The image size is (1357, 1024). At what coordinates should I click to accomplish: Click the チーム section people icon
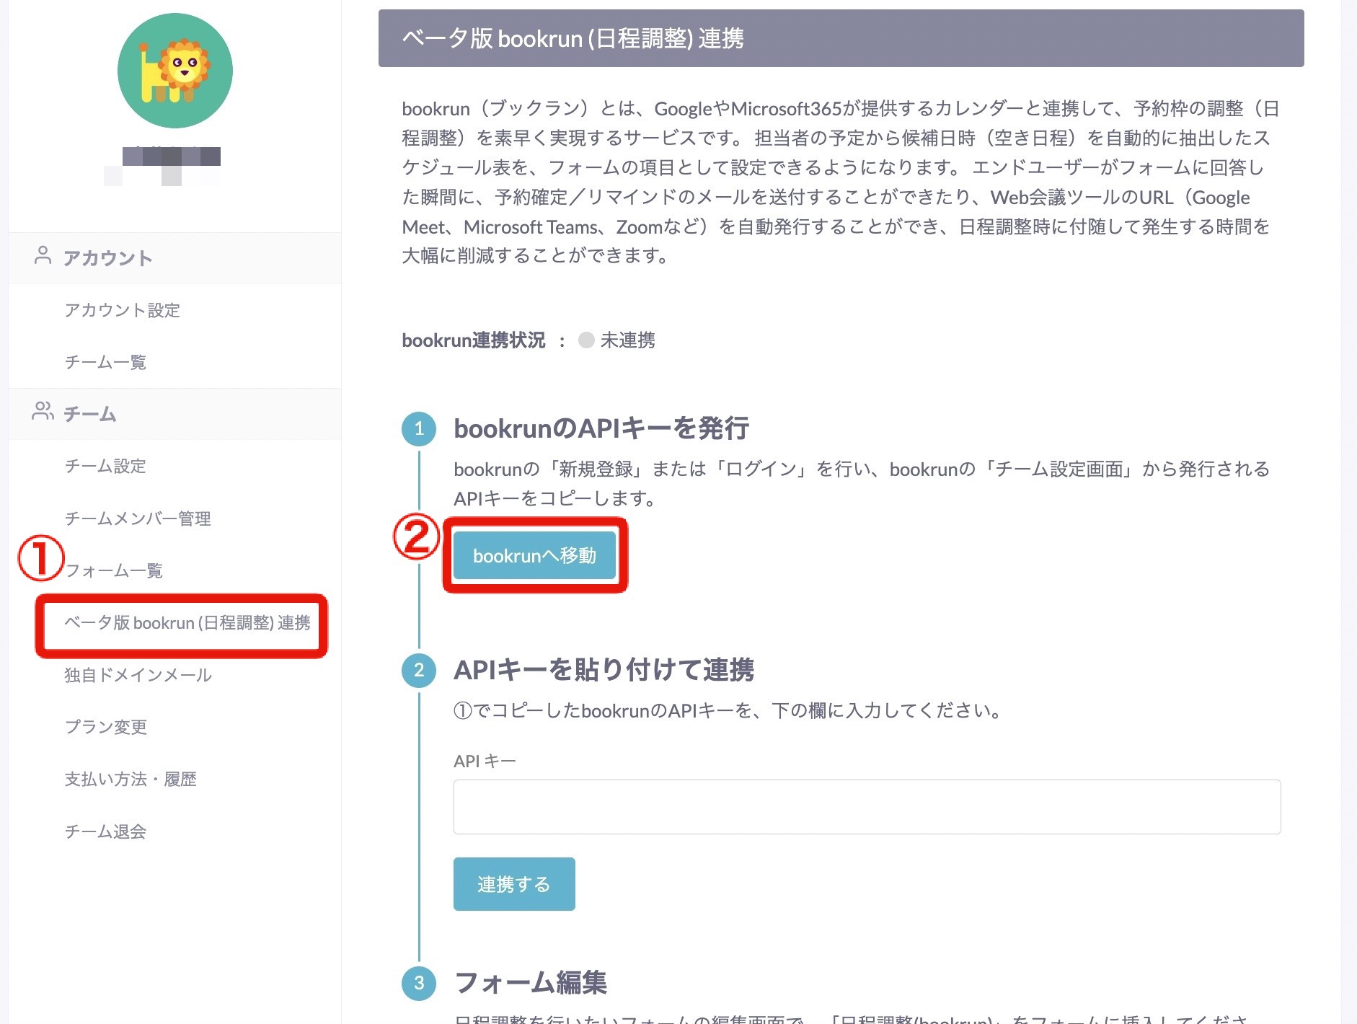click(x=43, y=411)
